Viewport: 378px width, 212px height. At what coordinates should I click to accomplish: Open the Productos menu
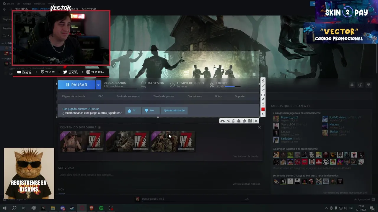tap(39, 4)
